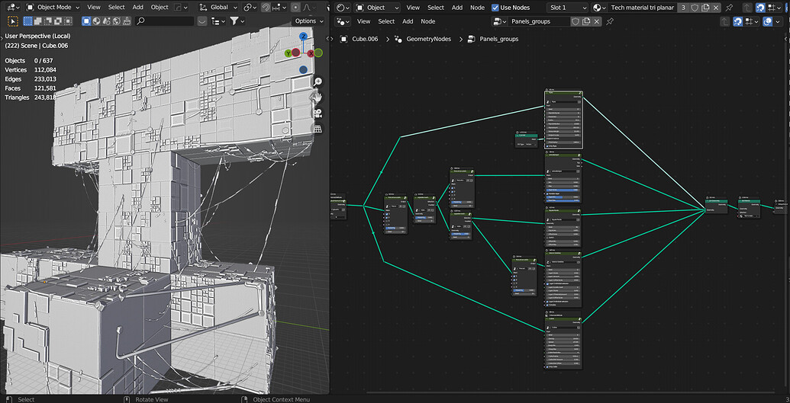Choose the Invert selection mode icon

tap(59, 21)
